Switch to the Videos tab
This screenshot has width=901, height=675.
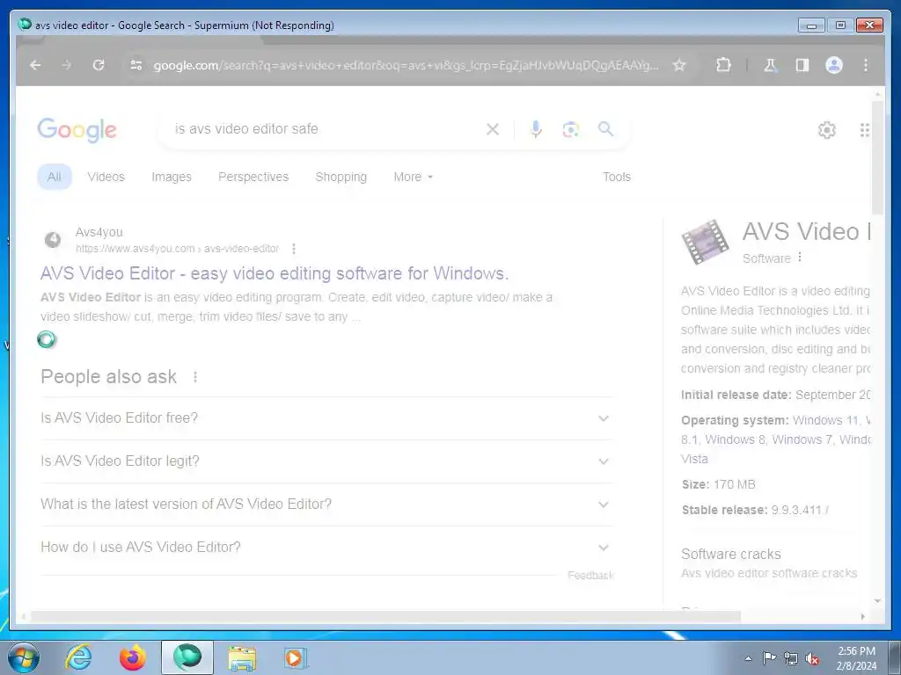click(x=106, y=177)
